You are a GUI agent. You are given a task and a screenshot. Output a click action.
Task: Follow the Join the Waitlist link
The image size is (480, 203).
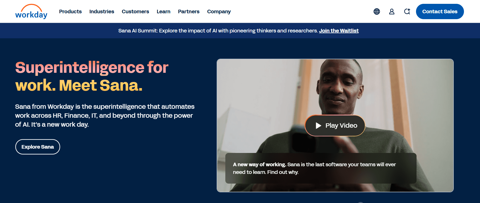click(x=339, y=31)
